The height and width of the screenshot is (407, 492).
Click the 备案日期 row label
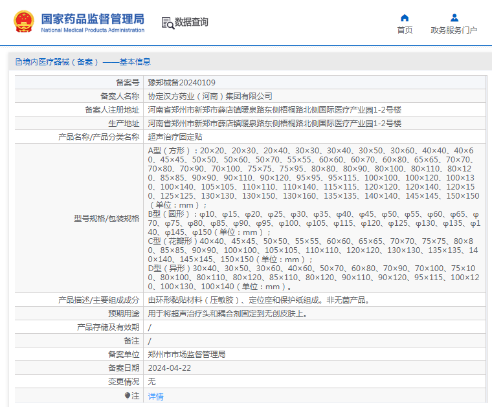[x=124, y=368]
